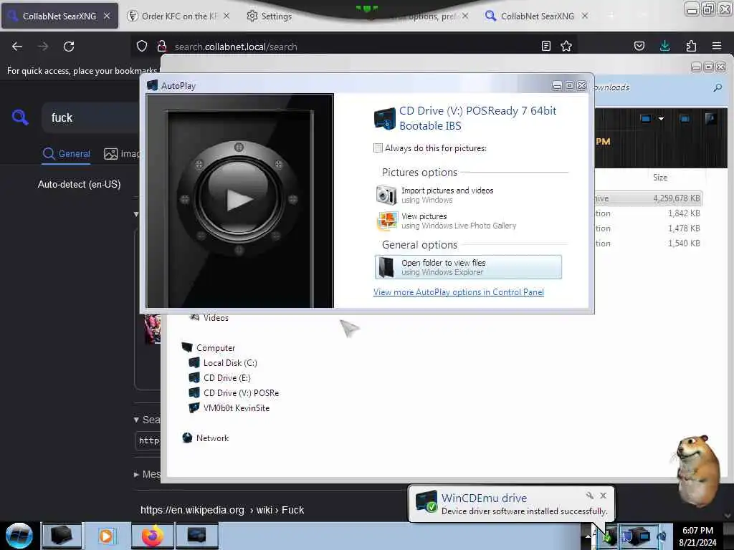Select the file row sized 1,842 KB
Screen dimensions: 734x550
coord(648,213)
